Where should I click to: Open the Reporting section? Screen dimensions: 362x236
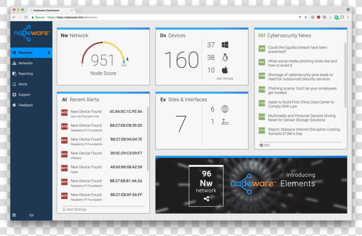tap(31, 74)
